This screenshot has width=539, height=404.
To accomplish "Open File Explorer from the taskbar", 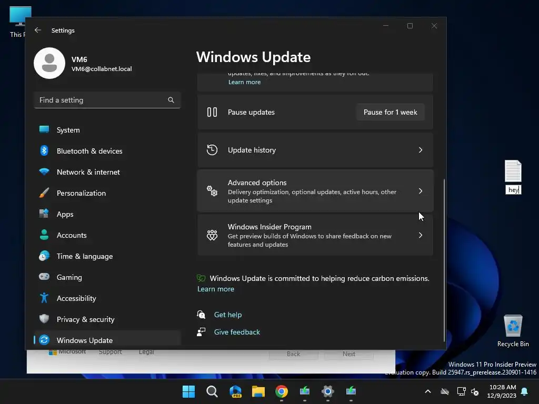I will [x=258, y=391].
